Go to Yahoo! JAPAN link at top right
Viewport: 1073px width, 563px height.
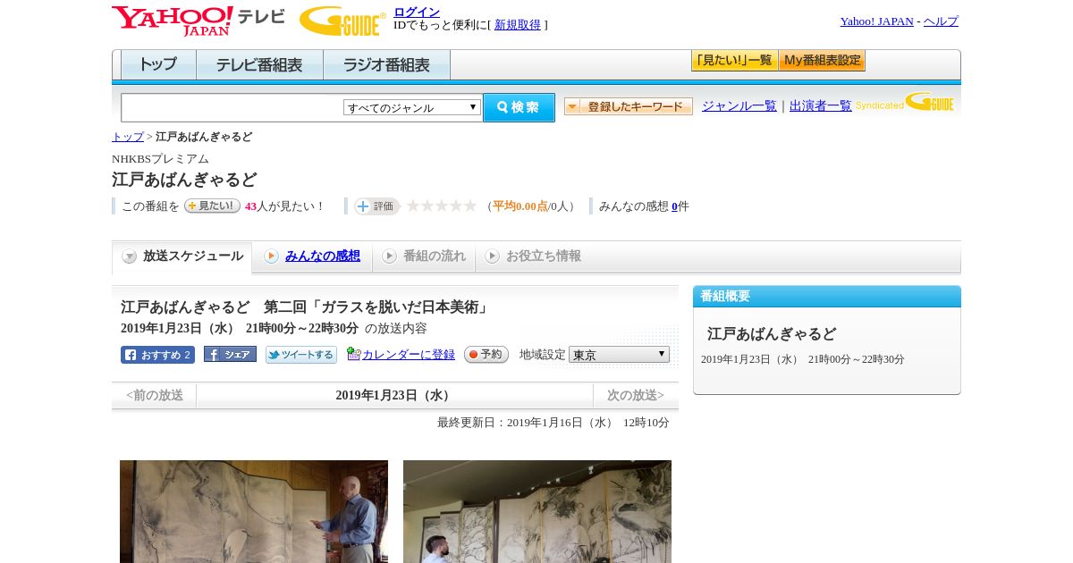876,21
